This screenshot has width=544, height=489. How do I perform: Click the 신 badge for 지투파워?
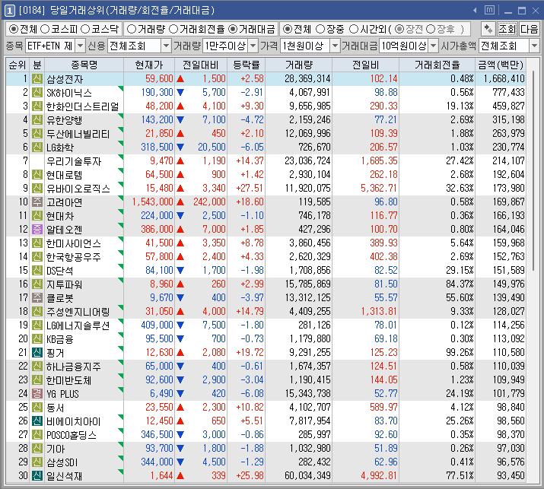37,284
